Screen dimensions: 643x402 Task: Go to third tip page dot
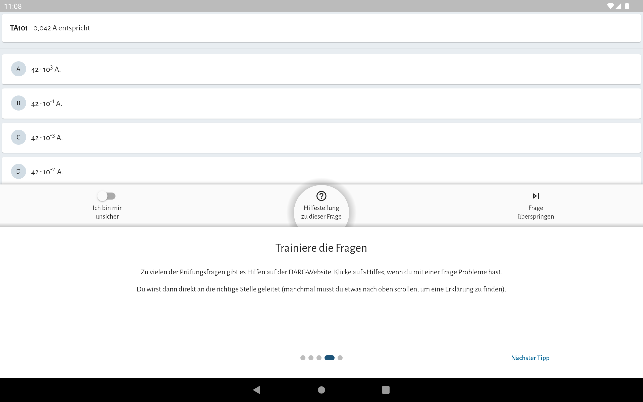(x=319, y=358)
